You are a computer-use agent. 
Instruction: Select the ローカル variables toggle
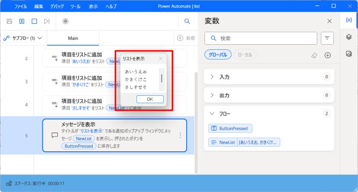[x=245, y=55]
